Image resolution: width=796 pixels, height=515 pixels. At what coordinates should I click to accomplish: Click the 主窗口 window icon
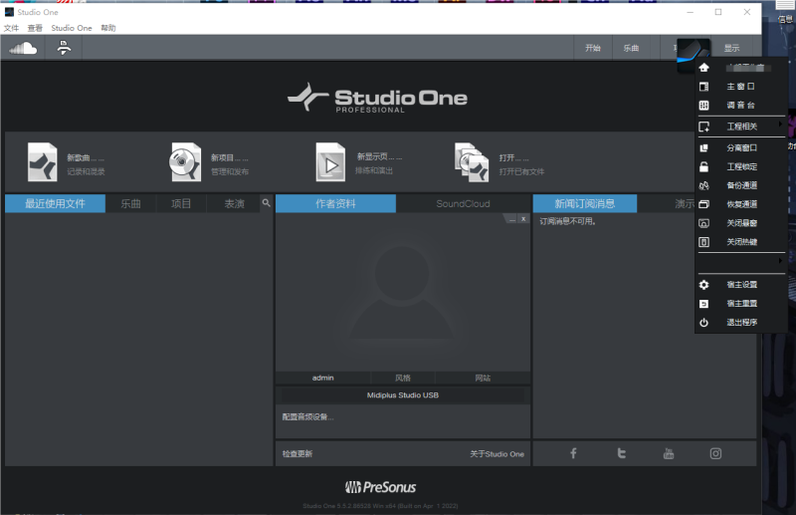pos(703,87)
